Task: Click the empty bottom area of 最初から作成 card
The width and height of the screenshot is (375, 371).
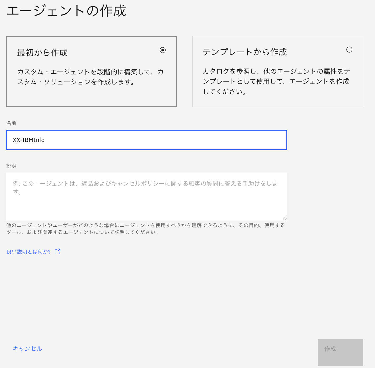Action: pyautogui.click(x=91, y=97)
